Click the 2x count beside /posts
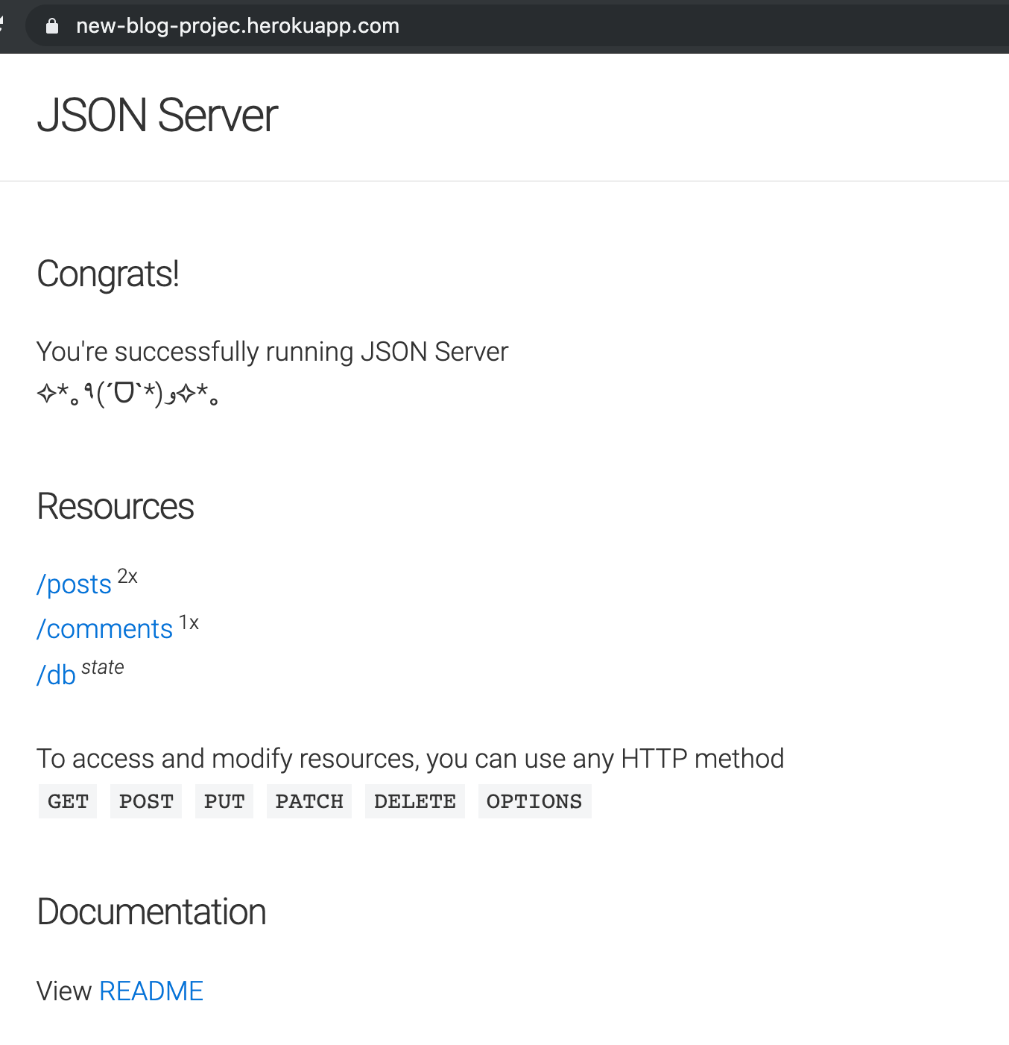 click(127, 576)
